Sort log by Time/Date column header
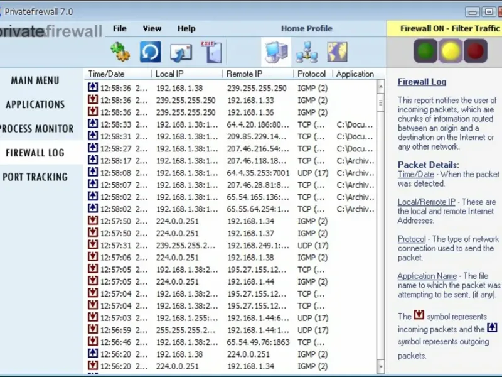Viewport: 502px width, 377px height. click(x=106, y=74)
